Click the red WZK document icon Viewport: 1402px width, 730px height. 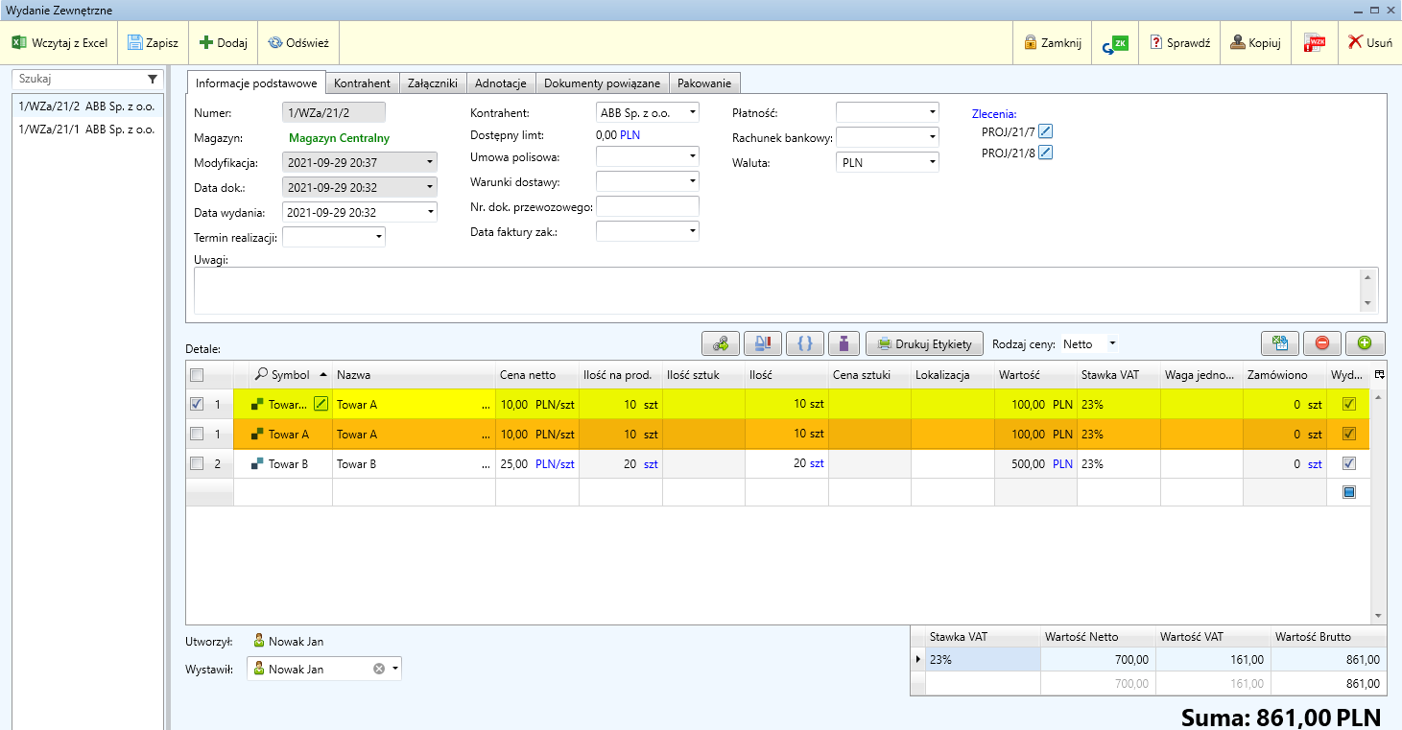click(x=1314, y=43)
